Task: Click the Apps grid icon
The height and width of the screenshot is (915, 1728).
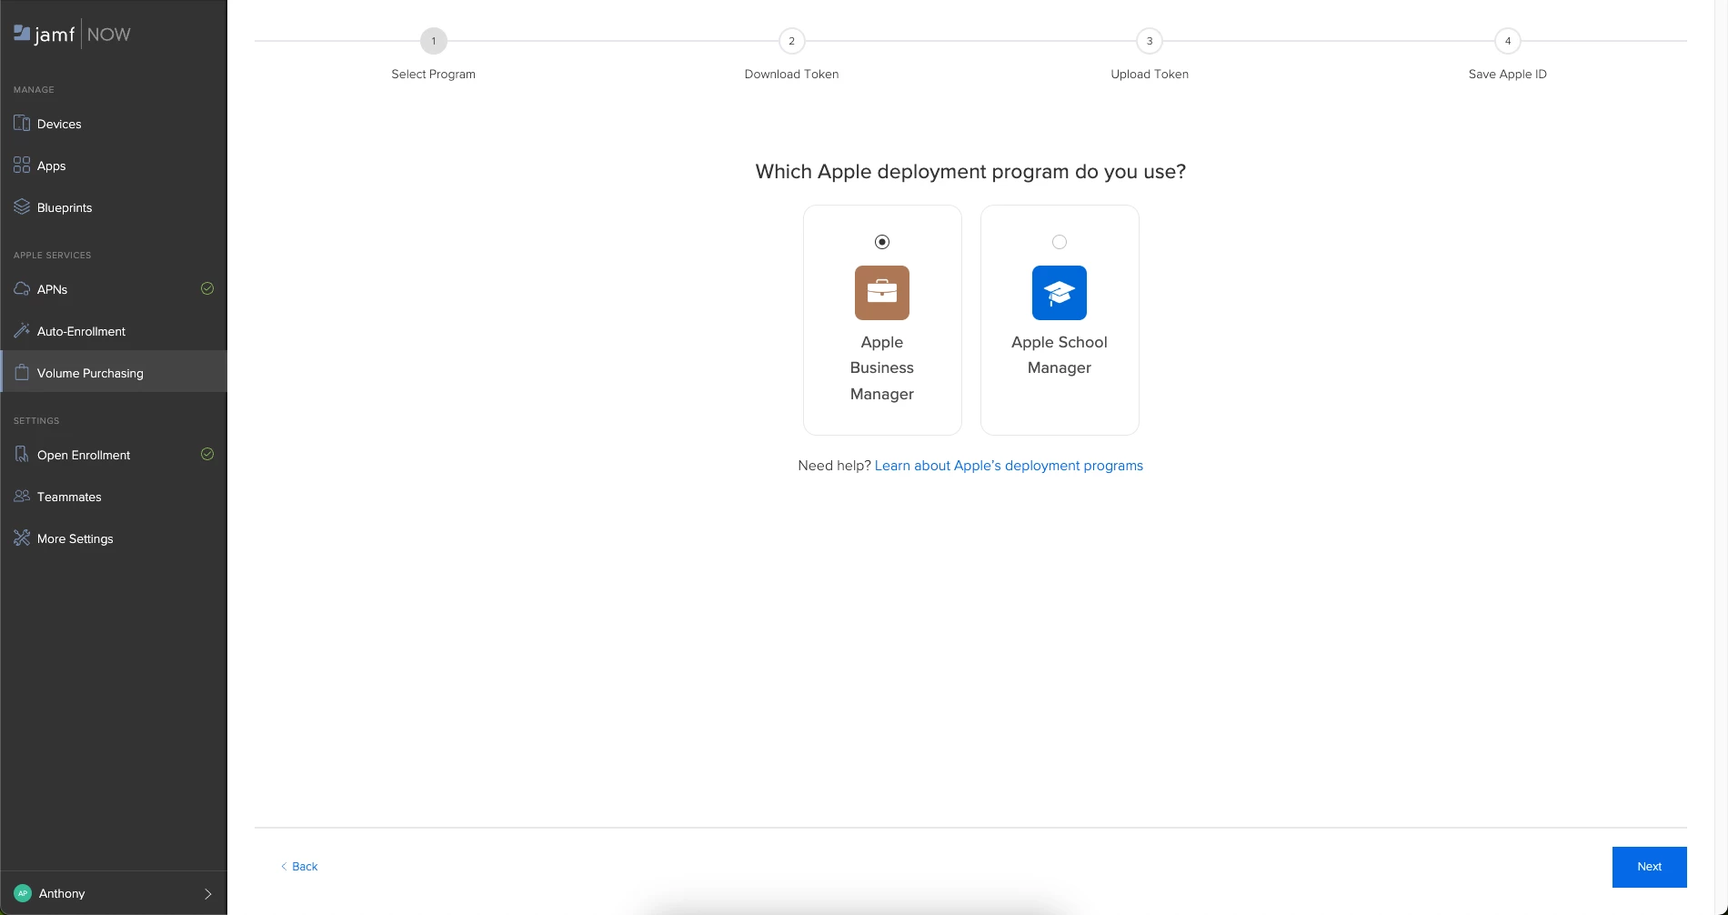Action: coord(22,165)
